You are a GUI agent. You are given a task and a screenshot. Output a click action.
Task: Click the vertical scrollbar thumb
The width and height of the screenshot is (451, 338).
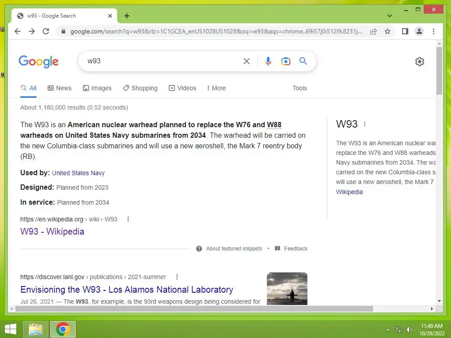439,71
